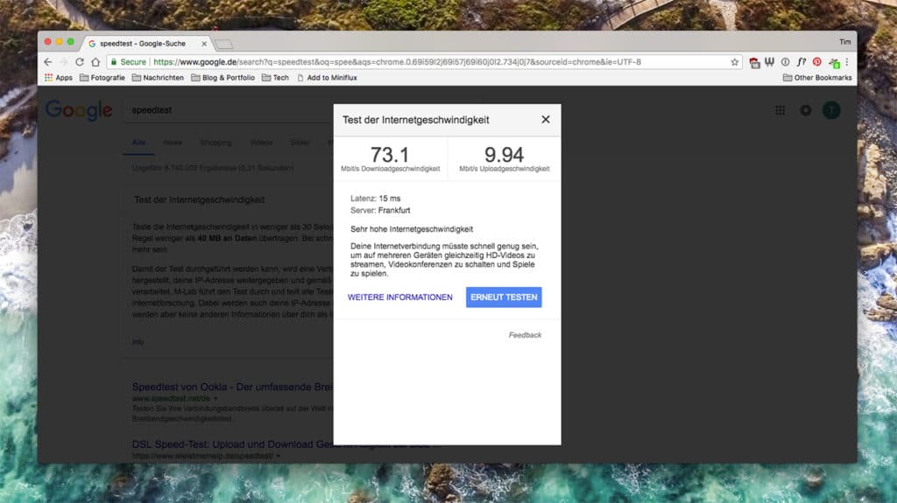Click the Info link under speed test card
This screenshot has height=503, width=897.
pos(138,342)
